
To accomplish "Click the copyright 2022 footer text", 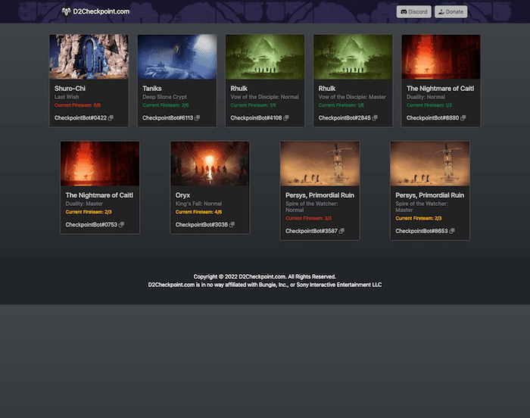I will click(x=265, y=276).
